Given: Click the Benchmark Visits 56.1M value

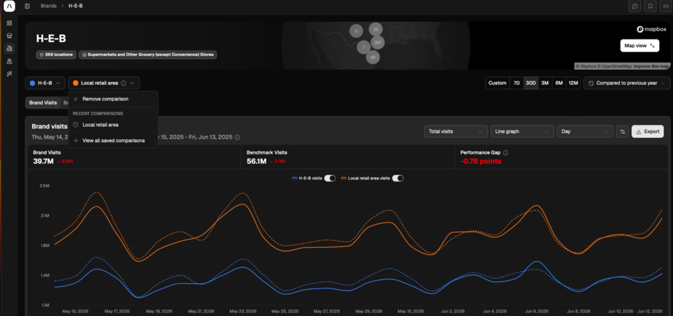Looking at the screenshot, I should pos(257,161).
